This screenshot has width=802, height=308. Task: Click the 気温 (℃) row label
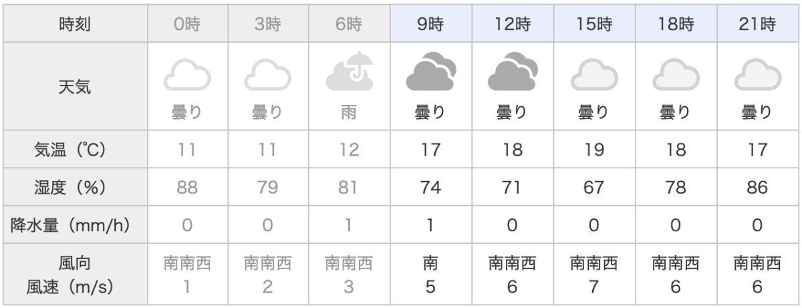[75, 150]
